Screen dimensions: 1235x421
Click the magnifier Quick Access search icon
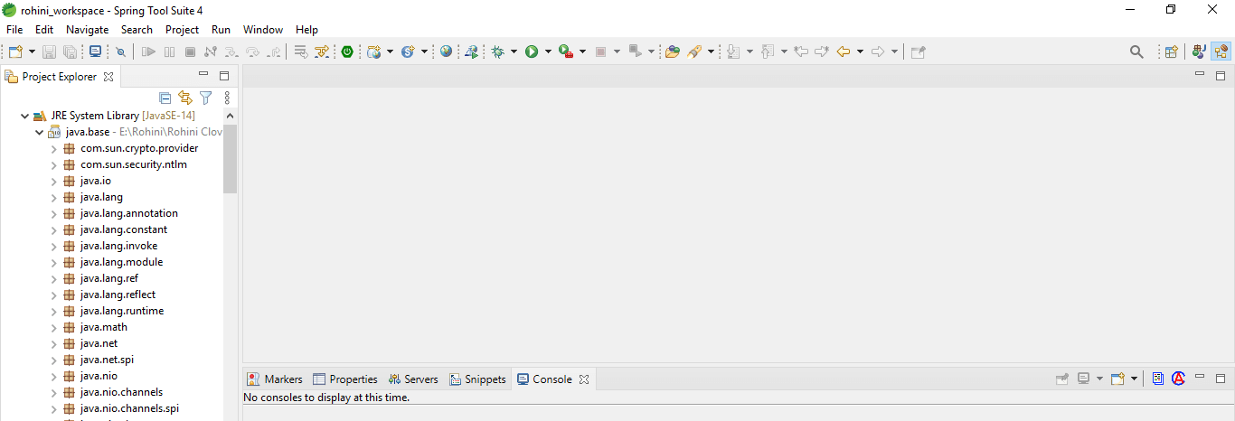1136,51
